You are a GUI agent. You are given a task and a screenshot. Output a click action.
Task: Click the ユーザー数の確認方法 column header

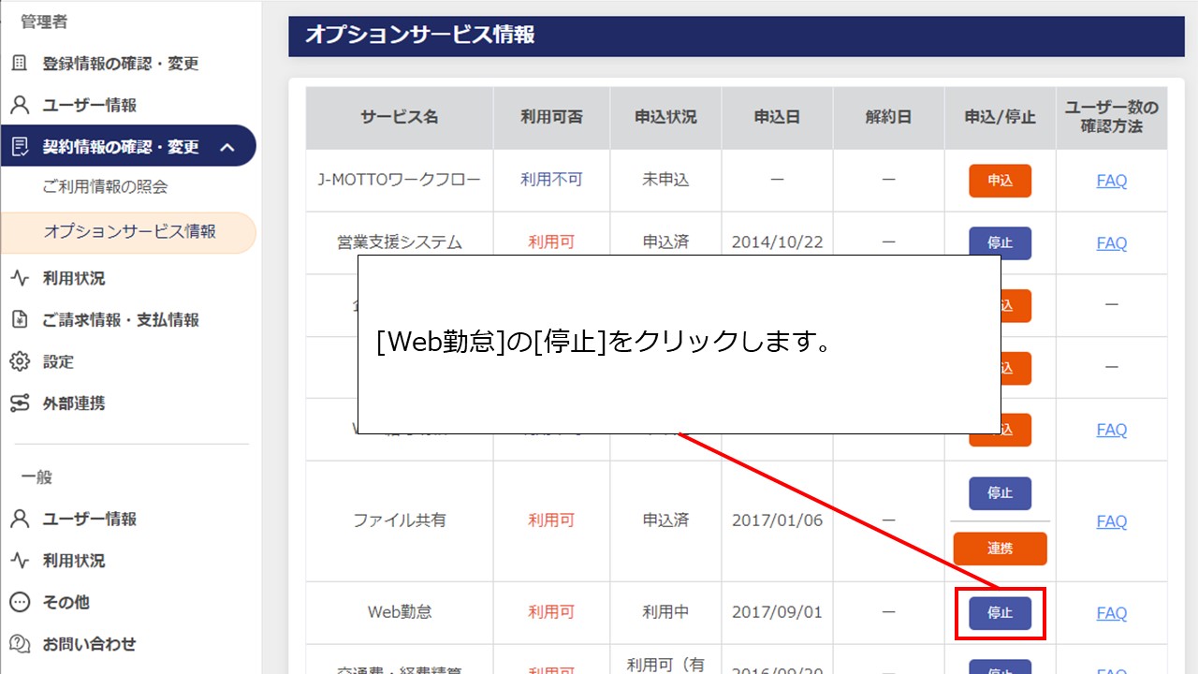(1112, 118)
